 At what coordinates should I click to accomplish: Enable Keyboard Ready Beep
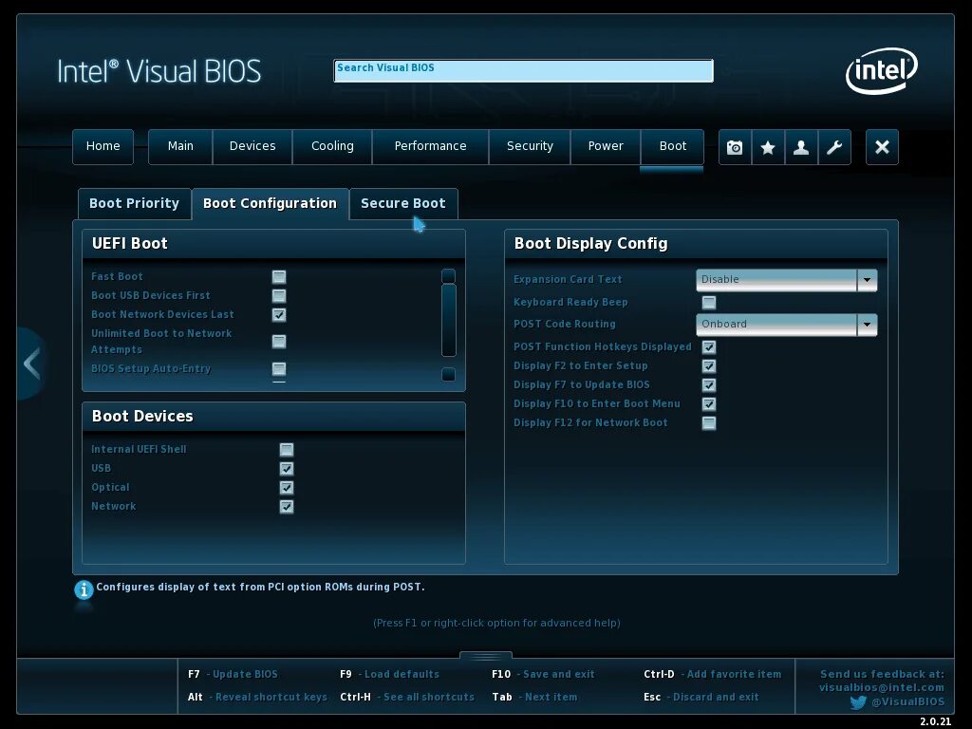point(709,303)
